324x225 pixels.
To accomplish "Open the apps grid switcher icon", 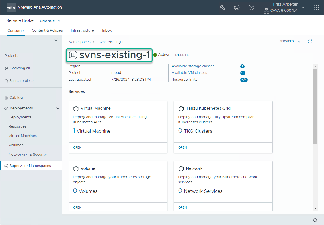I will pos(317,7).
